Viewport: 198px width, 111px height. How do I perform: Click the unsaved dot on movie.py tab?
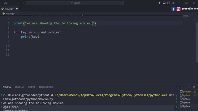click(17, 9)
